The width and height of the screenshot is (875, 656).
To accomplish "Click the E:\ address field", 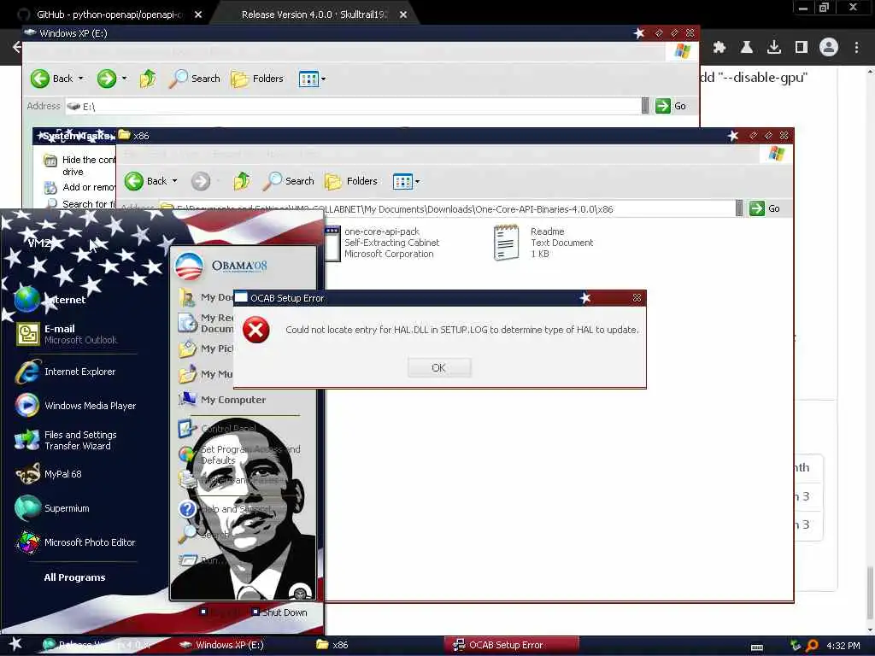I will click(x=353, y=106).
